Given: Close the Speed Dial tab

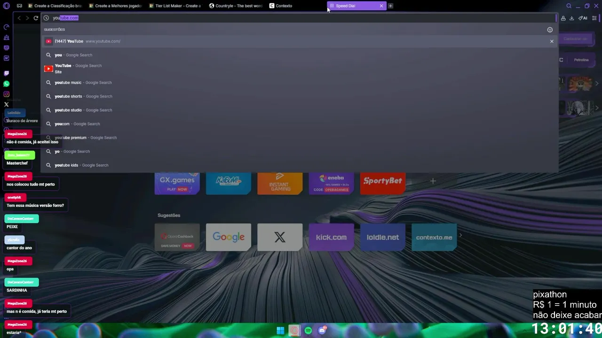Looking at the screenshot, I should pos(381,6).
